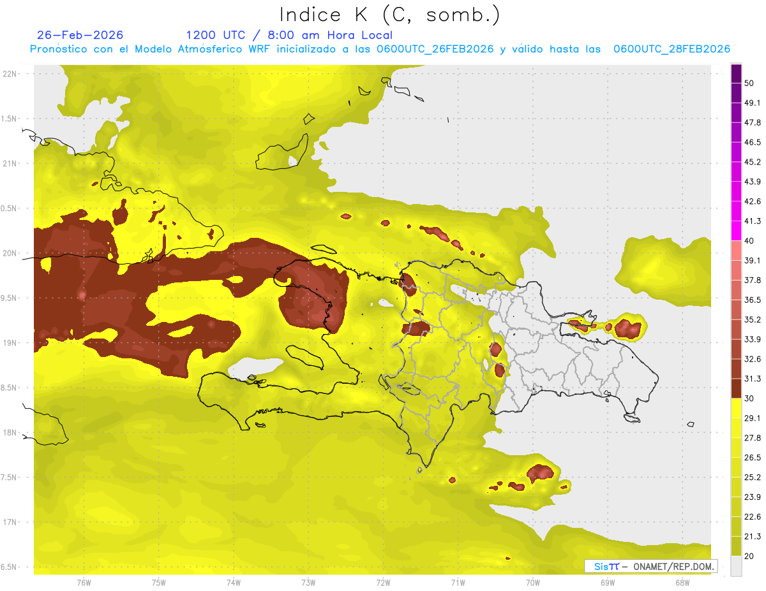Viewport: 766px width, 591px height.
Task: Click the "35.2" color scale label
Action: pyautogui.click(x=753, y=320)
